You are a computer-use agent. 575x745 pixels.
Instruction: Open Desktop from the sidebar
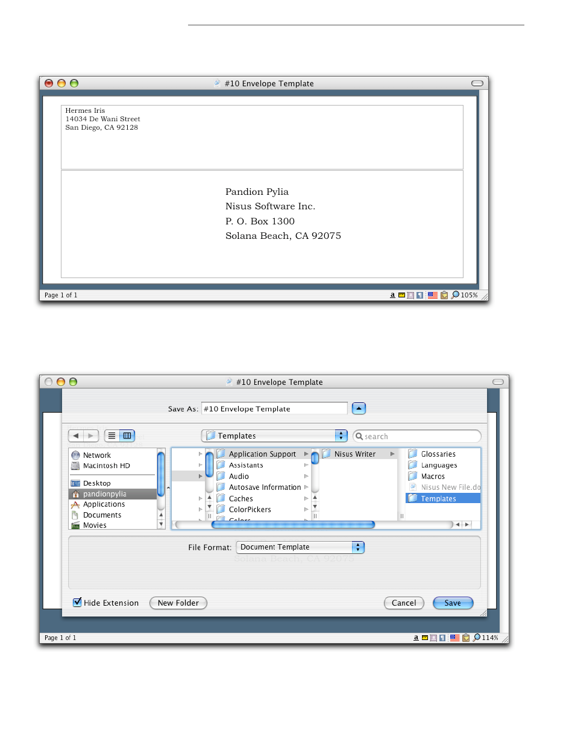113,483
